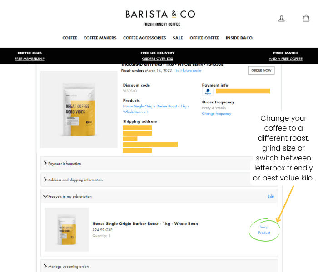Go to the Sale menu item
The image size is (318, 272).
pyautogui.click(x=178, y=38)
